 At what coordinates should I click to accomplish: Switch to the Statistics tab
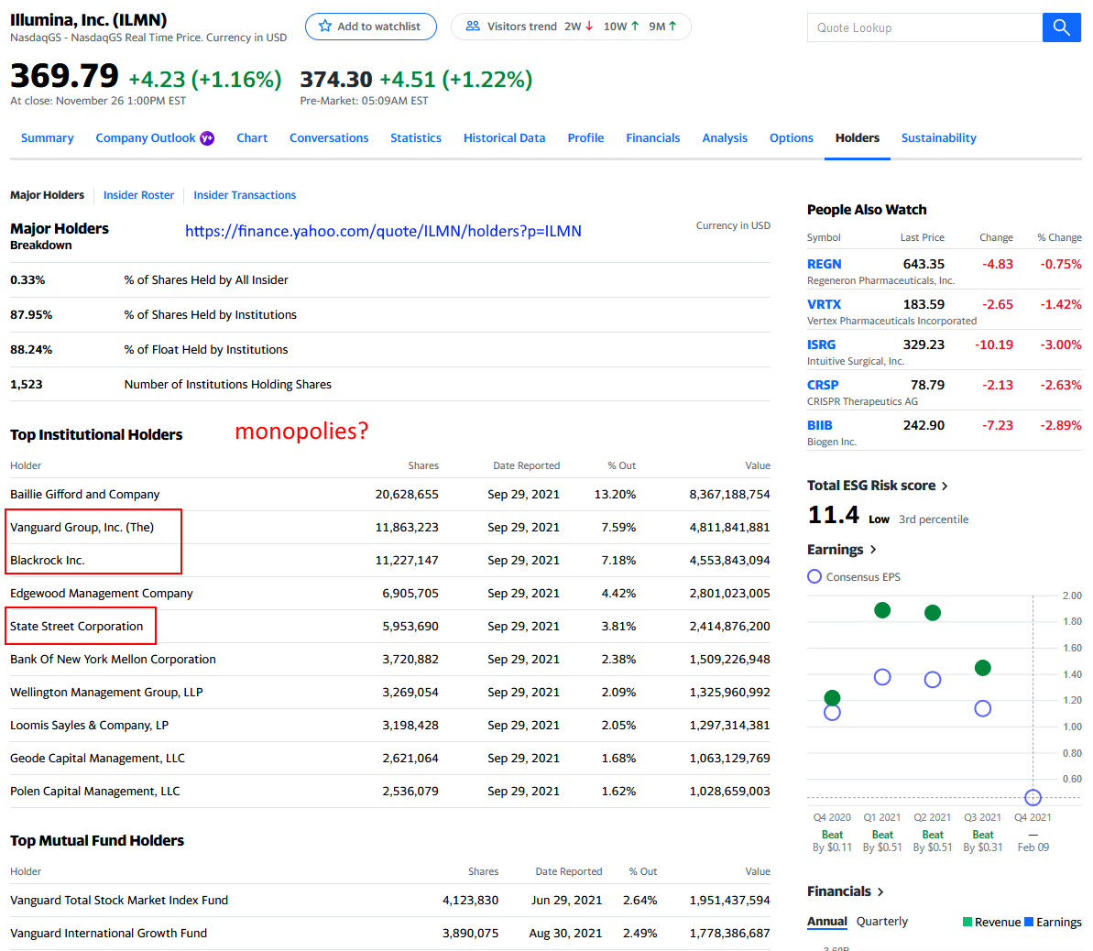coord(415,138)
